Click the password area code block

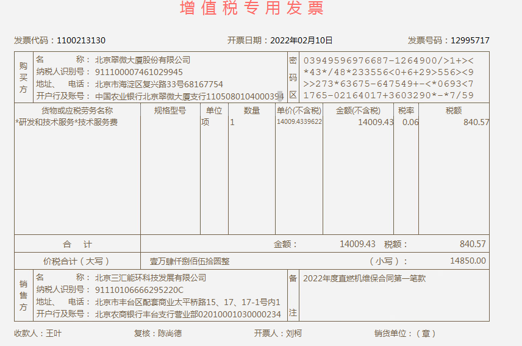coord(388,77)
